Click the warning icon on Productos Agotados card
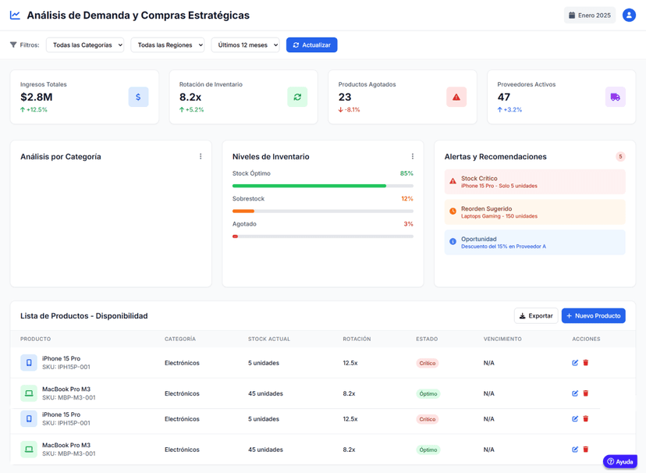646x473 pixels. [x=456, y=97]
